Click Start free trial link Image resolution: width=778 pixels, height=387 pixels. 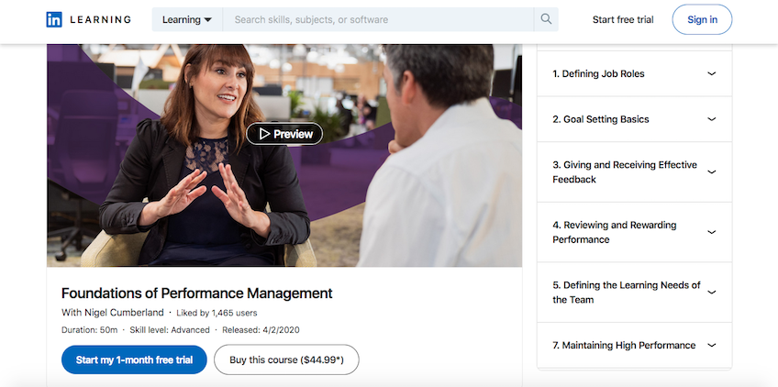point(623,20)
